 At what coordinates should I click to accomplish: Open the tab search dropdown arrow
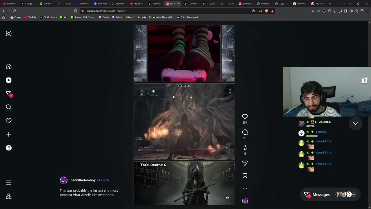343,4
